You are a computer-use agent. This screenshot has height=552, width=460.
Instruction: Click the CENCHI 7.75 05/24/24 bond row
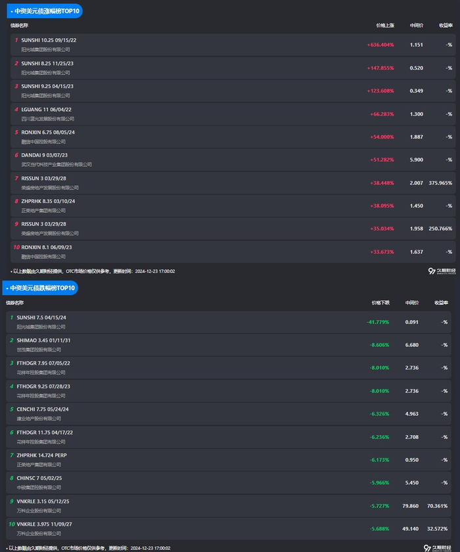coord(43,409)
